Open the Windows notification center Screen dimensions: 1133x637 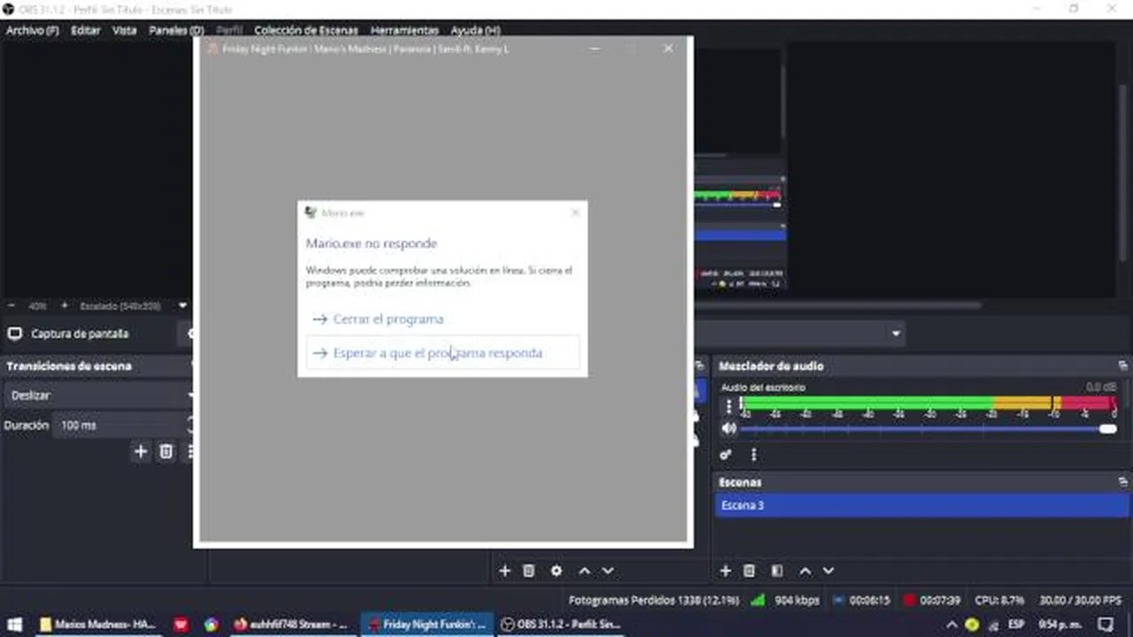click(x=1104, y=625)
